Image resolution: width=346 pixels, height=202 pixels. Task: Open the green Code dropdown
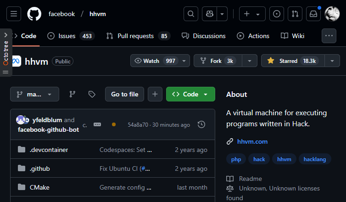pos(190,94)
